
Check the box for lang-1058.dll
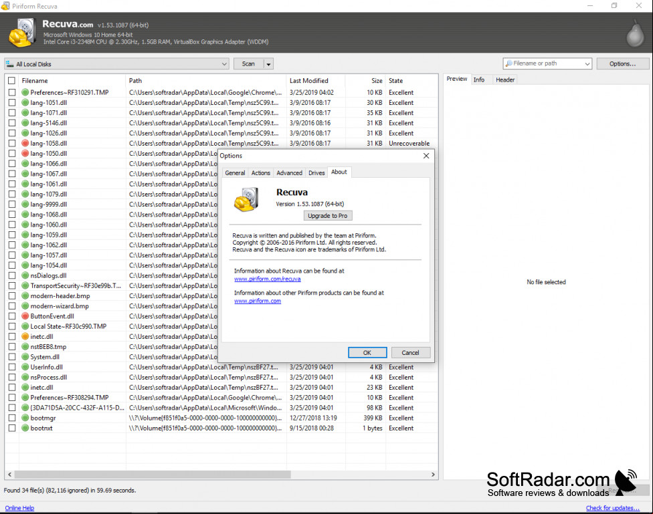click(x=11, y=143)
